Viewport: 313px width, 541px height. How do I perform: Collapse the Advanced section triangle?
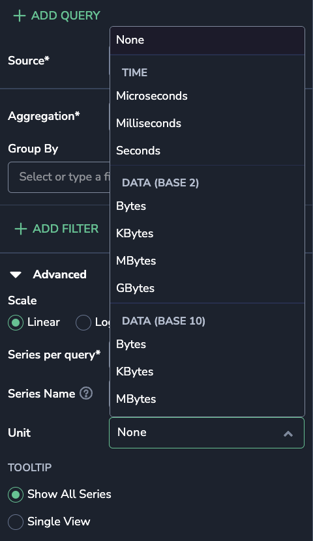pyautogui.click(x=16, y=274)
